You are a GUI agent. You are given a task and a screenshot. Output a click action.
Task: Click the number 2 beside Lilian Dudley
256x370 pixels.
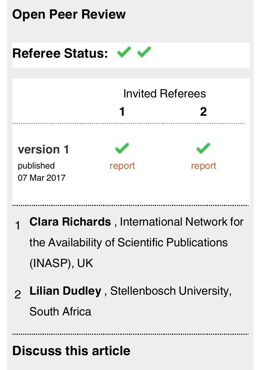18,295
